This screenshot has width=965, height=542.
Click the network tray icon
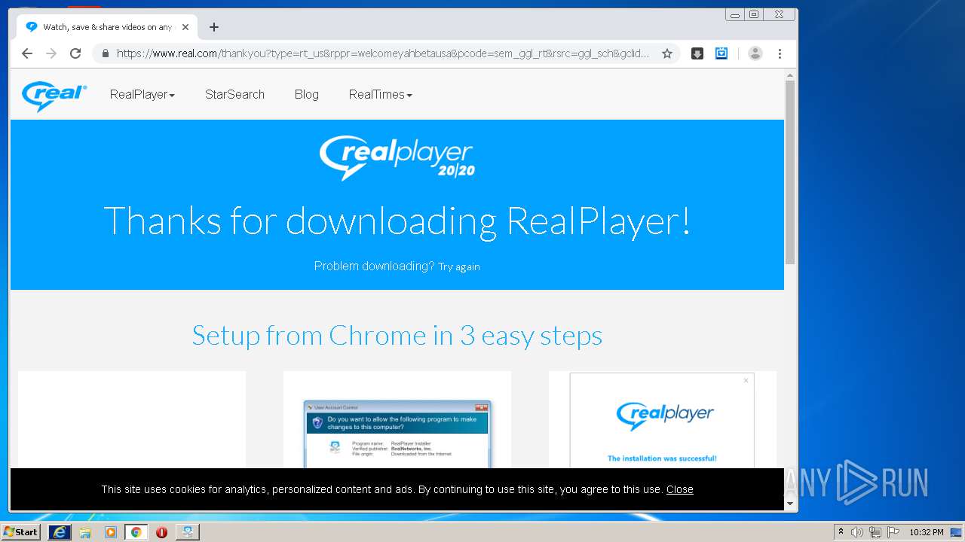coord(875,532)
